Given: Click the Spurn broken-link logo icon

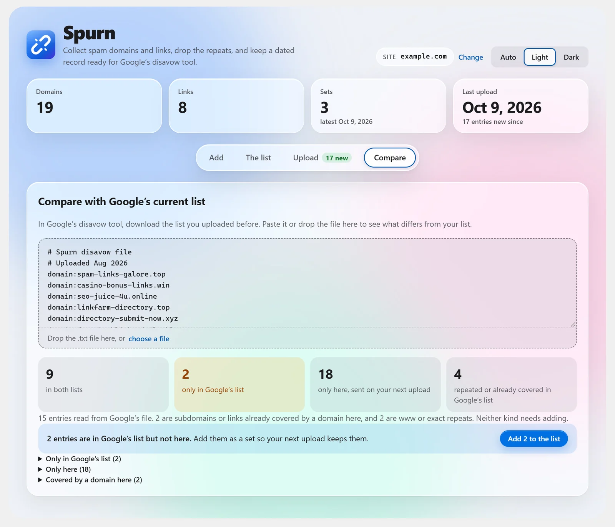Looking at the screenshot, I should tap(41, 45).
